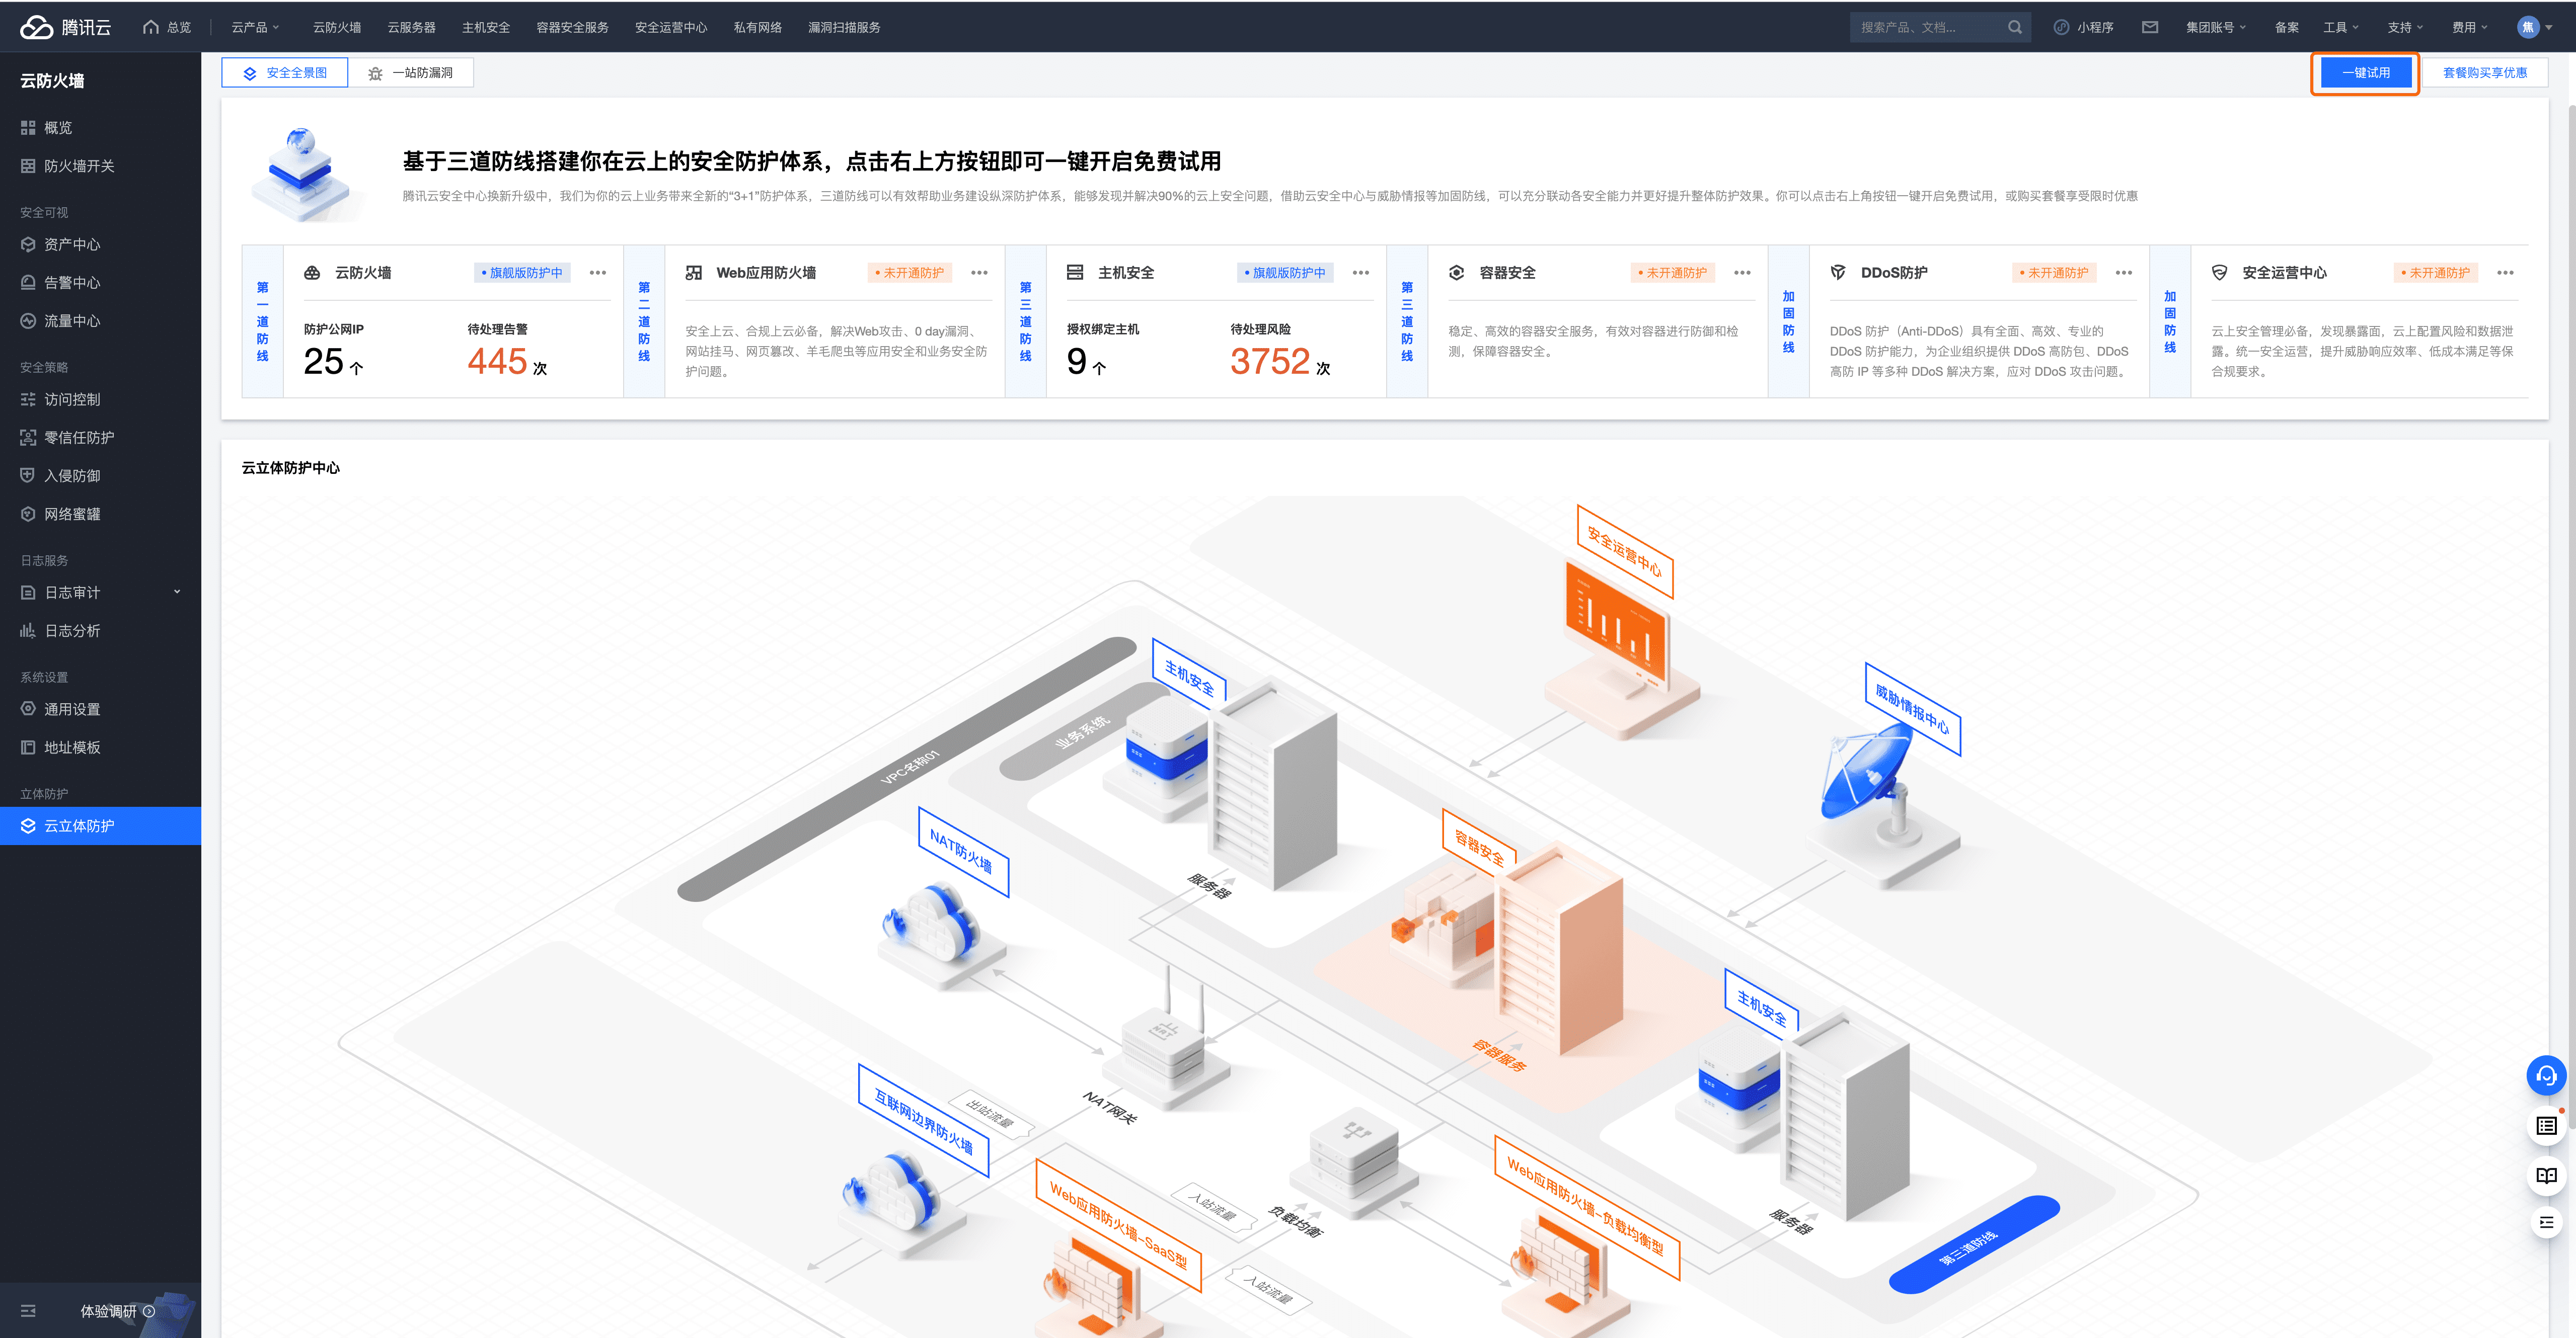Click the 小程序 mini-program icon
Screen dimensions: 2576x1338
(2061, 27)
